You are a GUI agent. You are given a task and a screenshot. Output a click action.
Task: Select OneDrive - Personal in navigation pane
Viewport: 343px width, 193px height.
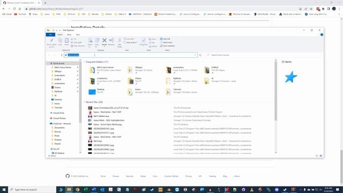(x=62, y=124)
